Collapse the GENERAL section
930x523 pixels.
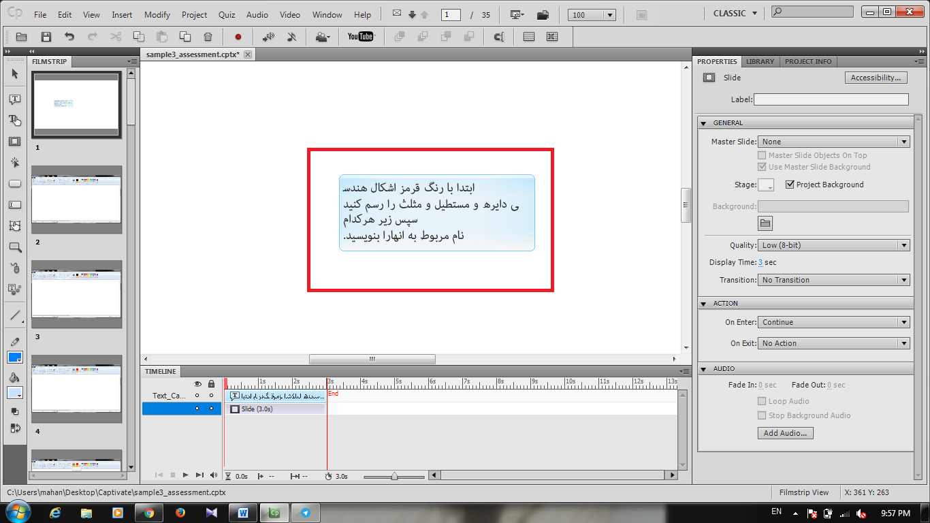click(704, 123)
